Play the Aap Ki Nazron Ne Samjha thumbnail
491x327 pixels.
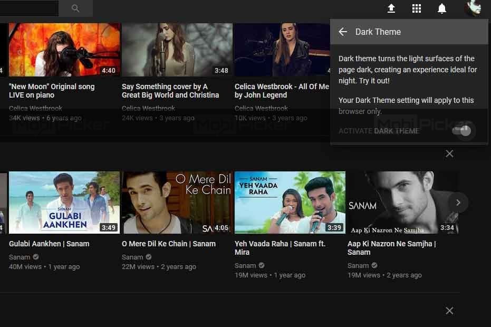tap(403, 203)
